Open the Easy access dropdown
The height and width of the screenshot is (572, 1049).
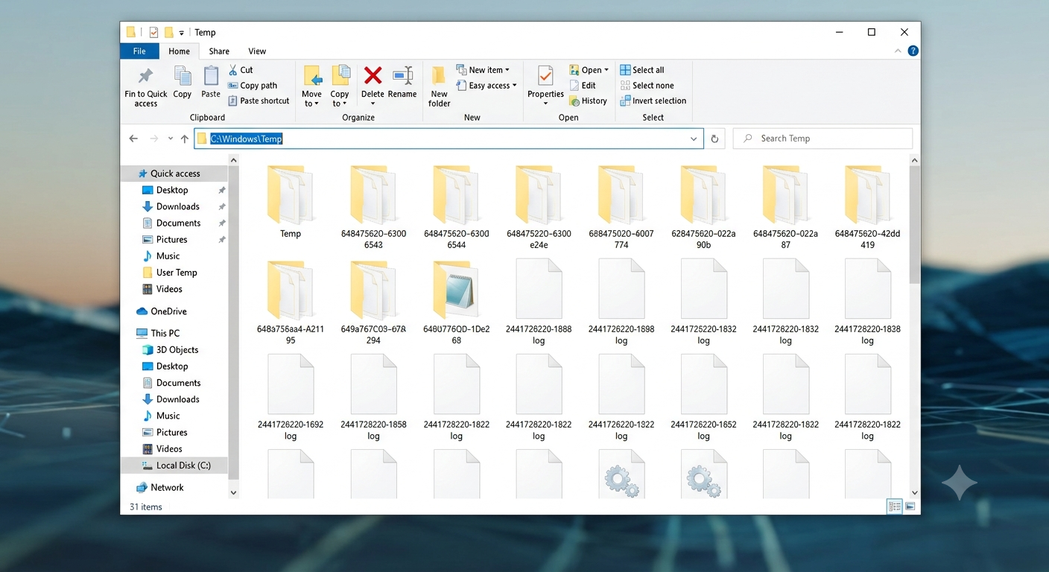point(486,86)
